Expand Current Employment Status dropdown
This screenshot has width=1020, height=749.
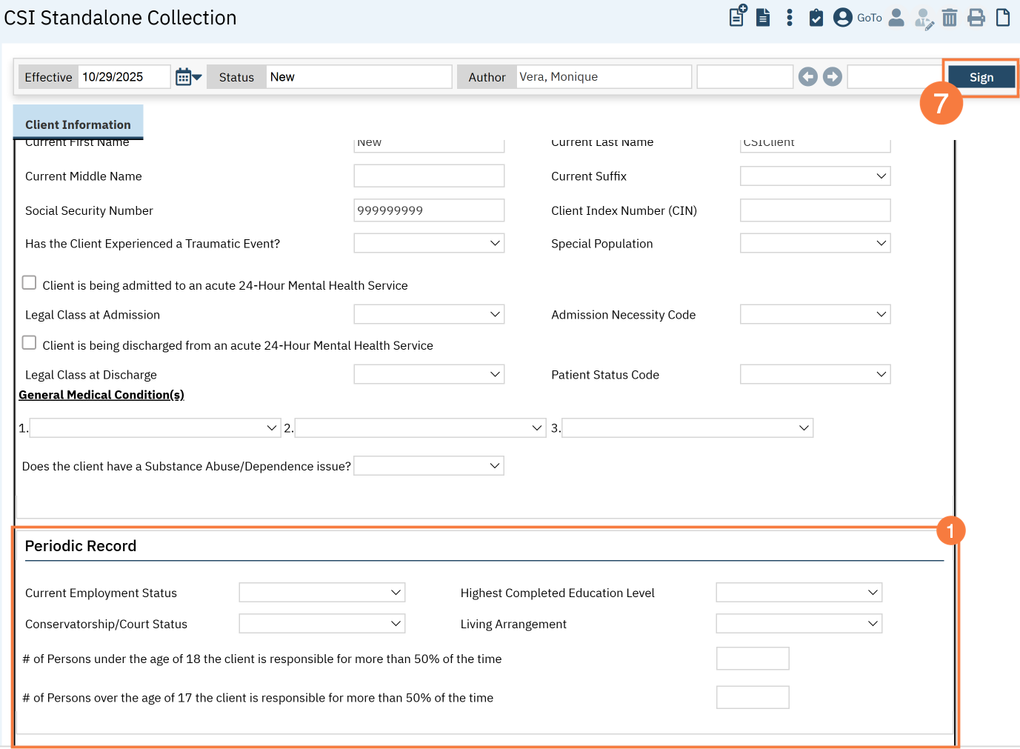tap(321, 593)
